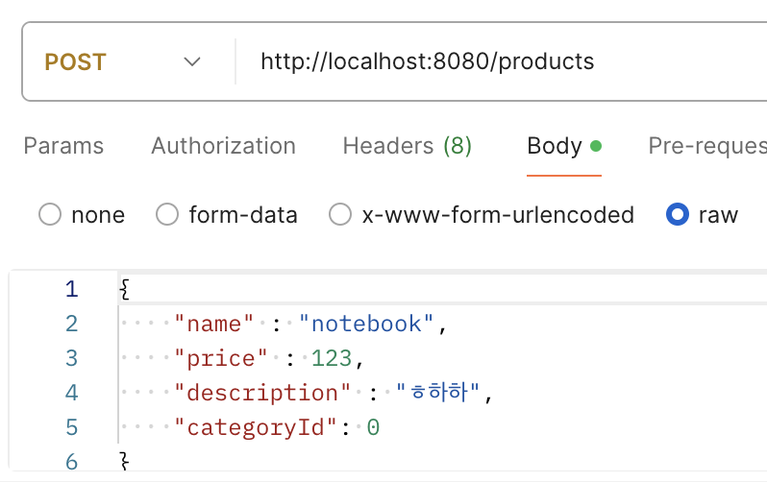Click the 123 price value
Screen dimensions: 767x482
[x=332, y=358]
